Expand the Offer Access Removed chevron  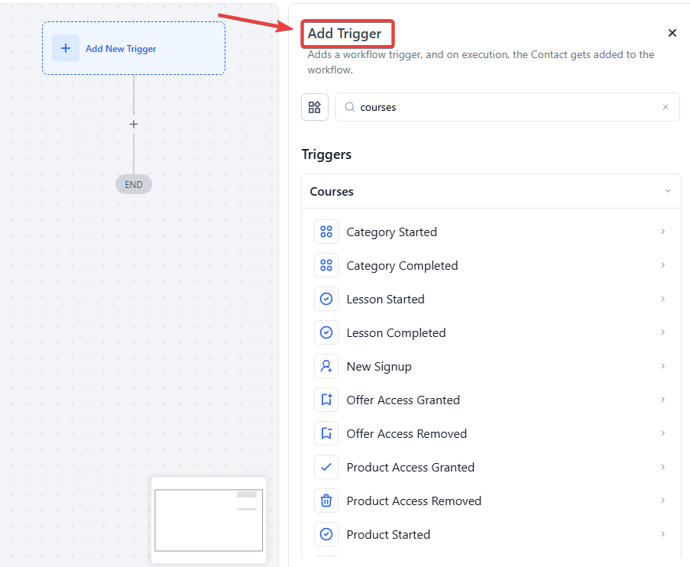[x=662, y=433]
